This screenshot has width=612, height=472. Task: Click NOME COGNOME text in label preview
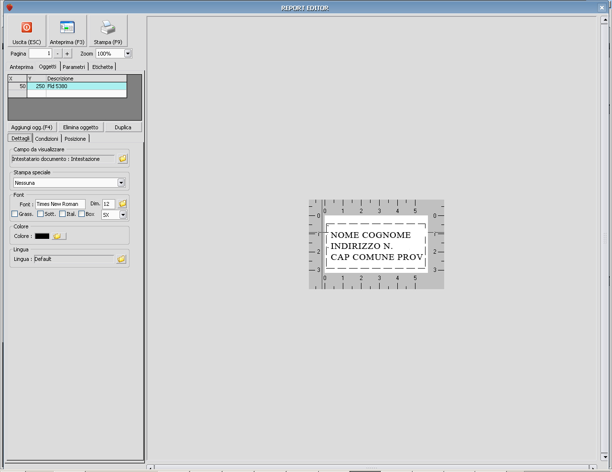(x=371, y=235)
